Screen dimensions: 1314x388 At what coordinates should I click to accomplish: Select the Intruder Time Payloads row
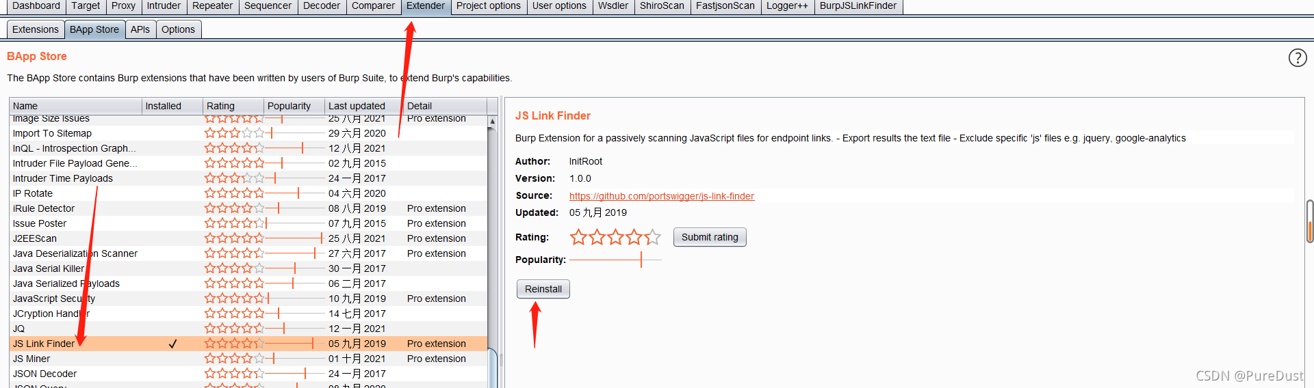[248, 178]
